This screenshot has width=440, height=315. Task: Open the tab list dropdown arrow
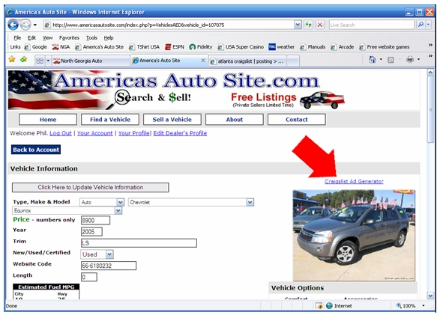click(48, 61)
